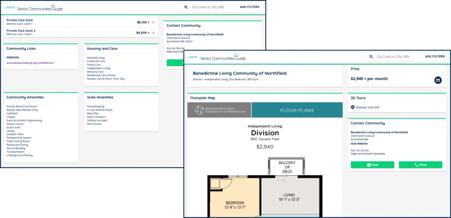This screenshot has width=451, height=218.
Task: Expand Private Care Suite 2 $6,600 row chevron
Action: 153,32
